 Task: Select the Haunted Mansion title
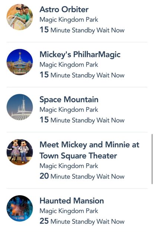pyautogui.click(x=72, y=201)
